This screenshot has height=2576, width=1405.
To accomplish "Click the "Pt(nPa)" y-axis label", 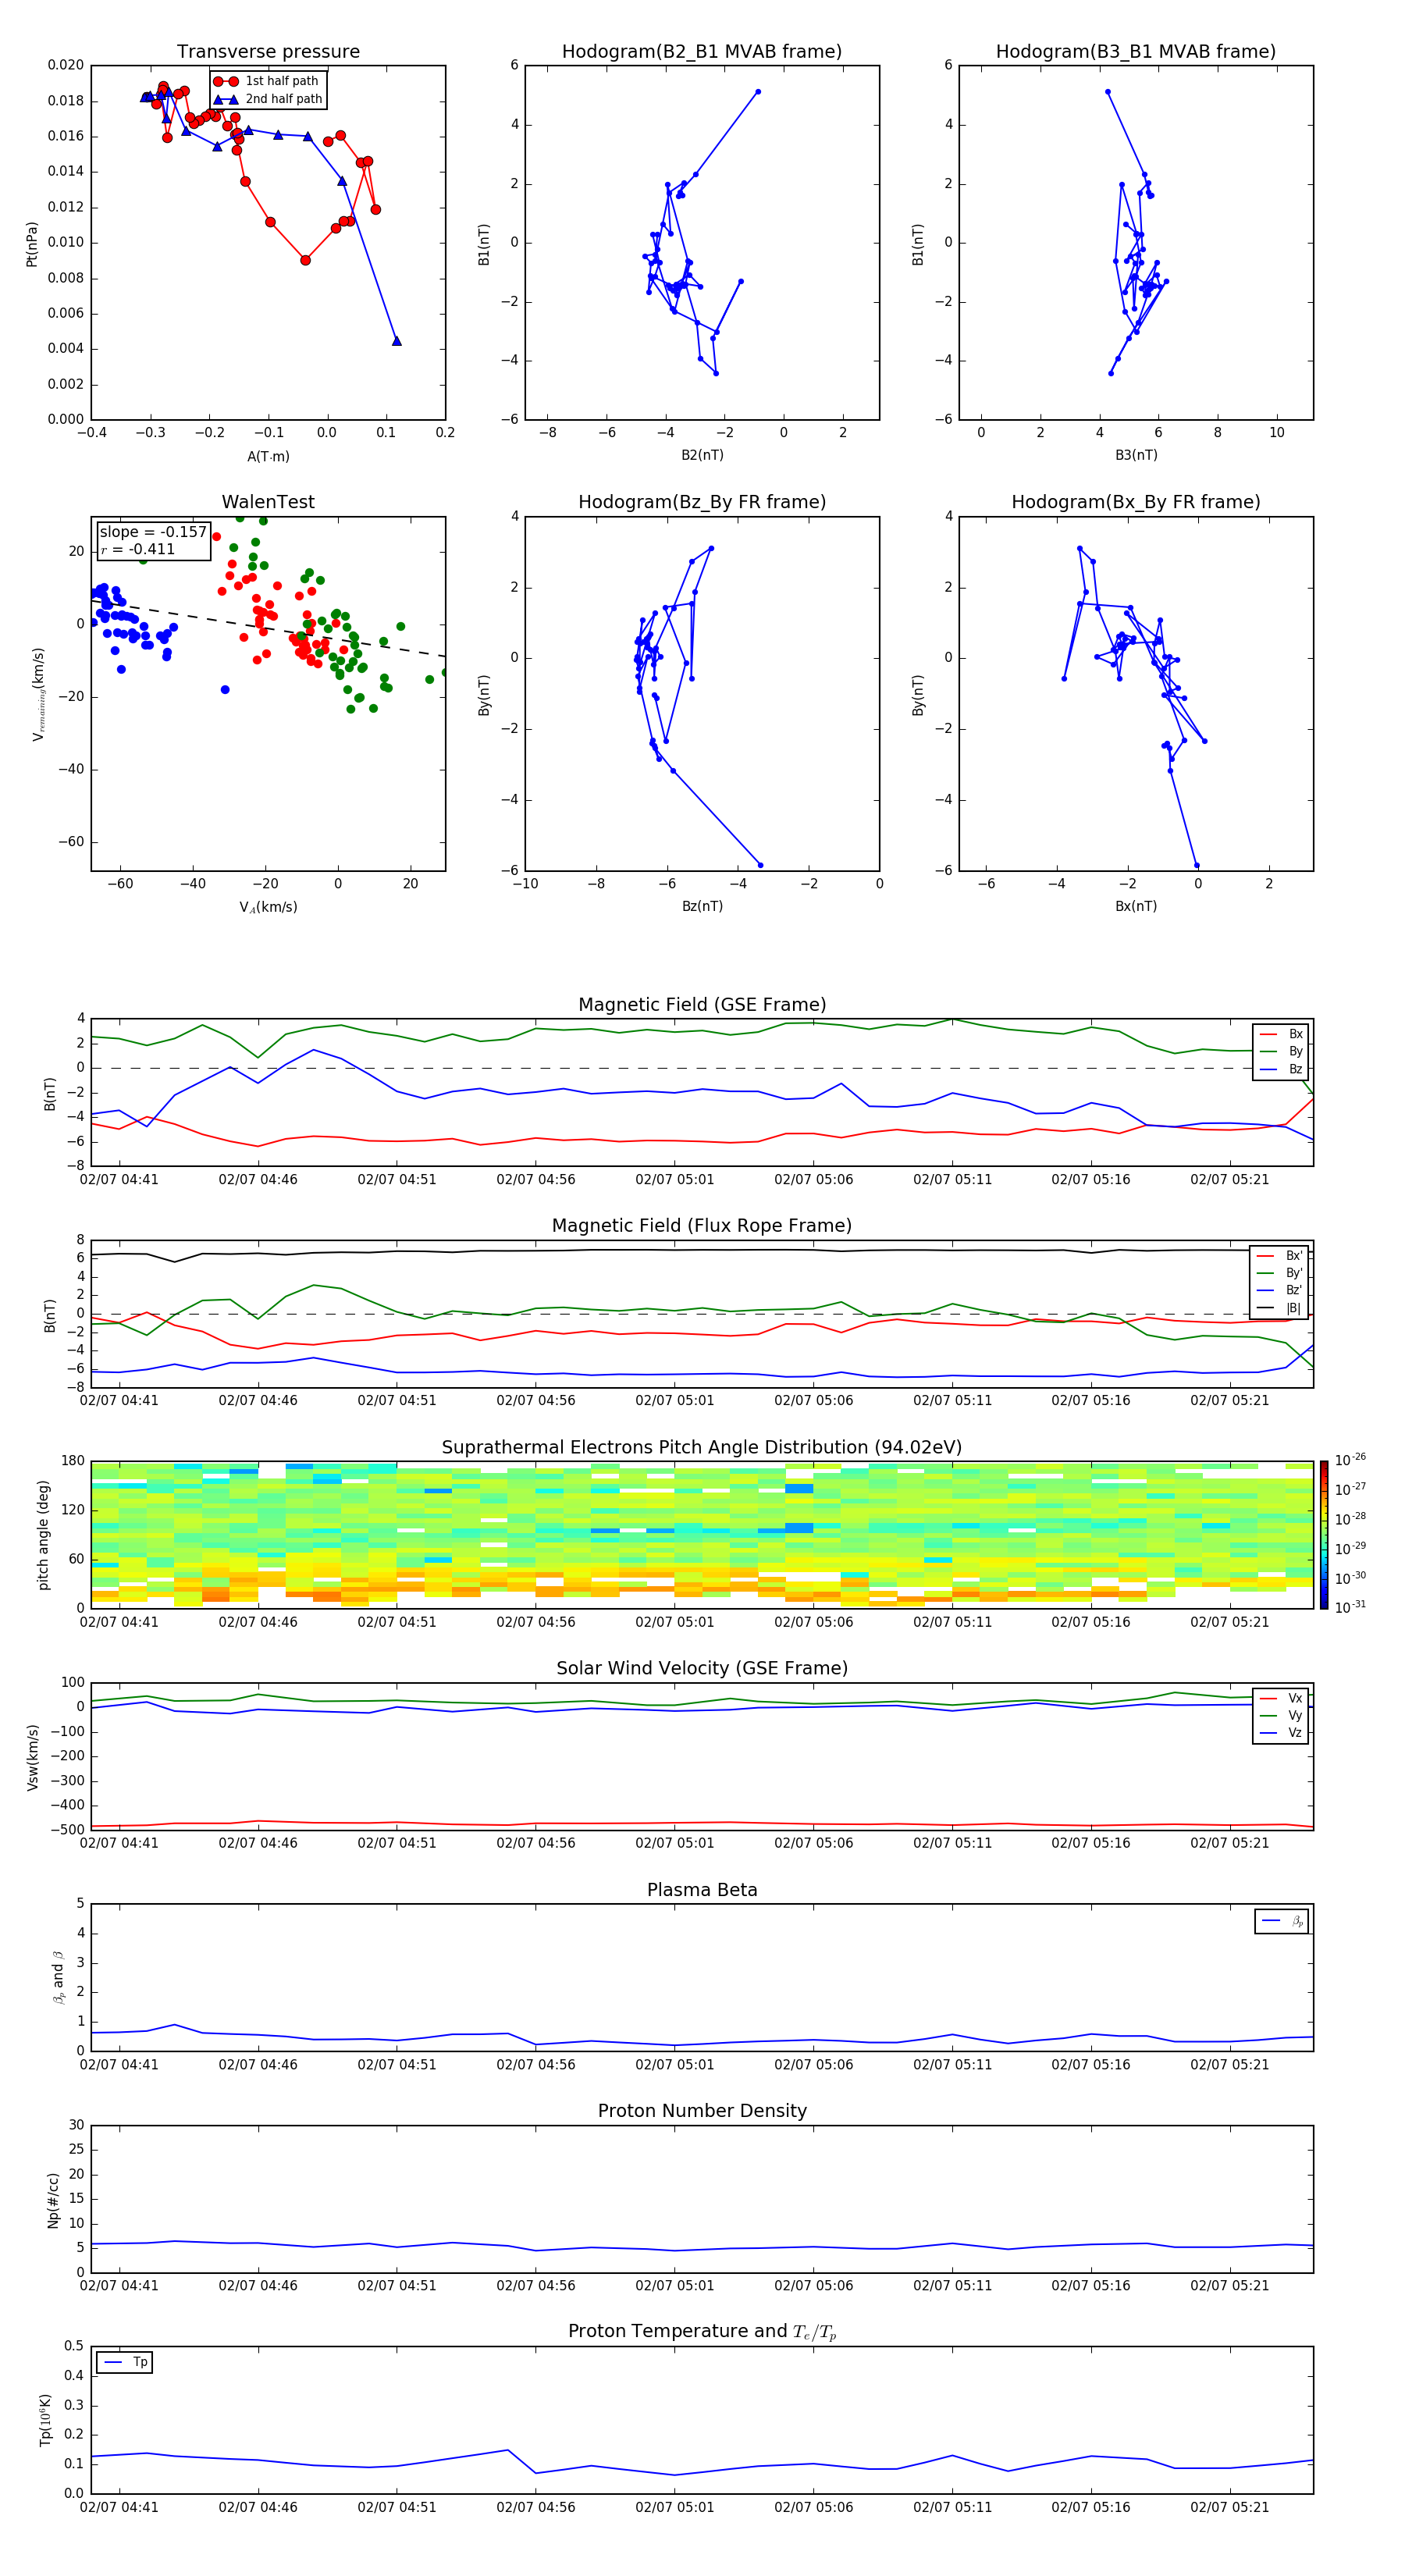I will click(x=32, y=244).
